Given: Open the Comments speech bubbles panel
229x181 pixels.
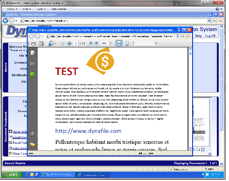Looking at the screenshot, I should tap(33, 145).
